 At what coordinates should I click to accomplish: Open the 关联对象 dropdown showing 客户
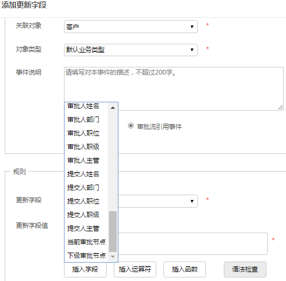click(131, 27)
